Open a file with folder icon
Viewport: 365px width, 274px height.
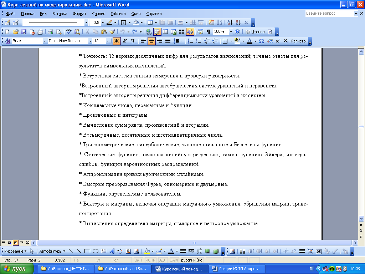click(16, 32)
